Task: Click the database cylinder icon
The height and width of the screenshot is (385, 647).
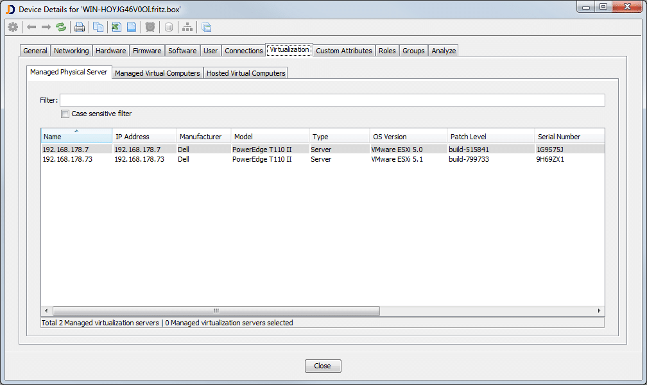Action: (x=169, y=27)
